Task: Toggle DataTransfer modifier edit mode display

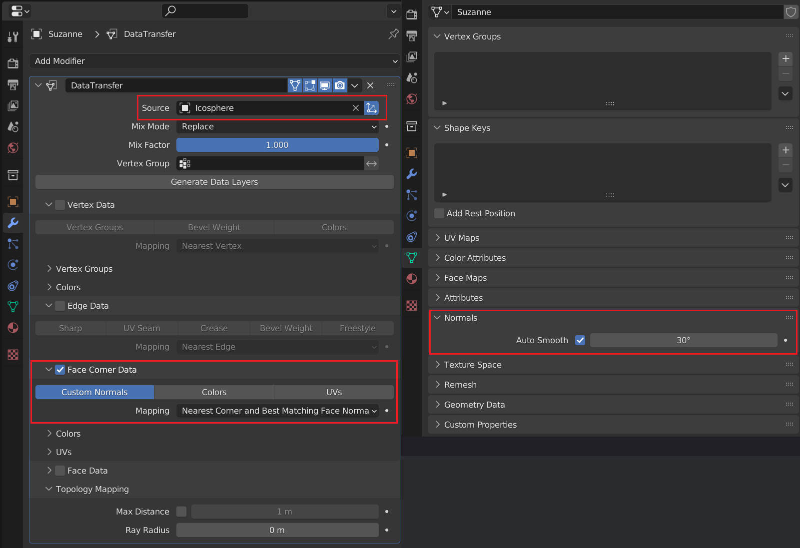Action: (295, 85)
